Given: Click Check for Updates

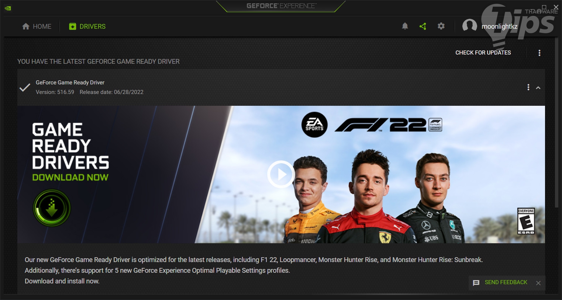Looking at the screenshot, I should click(x=483, y=53).
